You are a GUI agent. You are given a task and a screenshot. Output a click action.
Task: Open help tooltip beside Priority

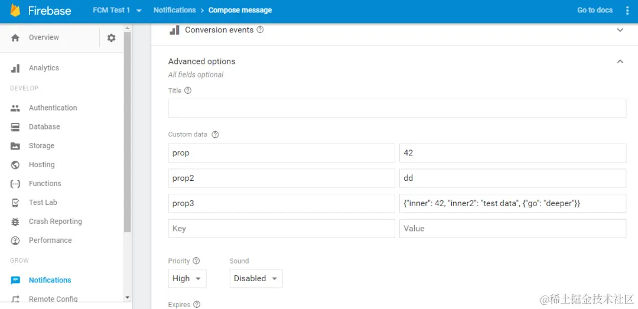point(196,261)
